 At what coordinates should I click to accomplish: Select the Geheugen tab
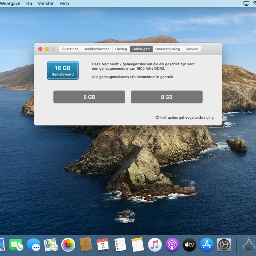141,49
